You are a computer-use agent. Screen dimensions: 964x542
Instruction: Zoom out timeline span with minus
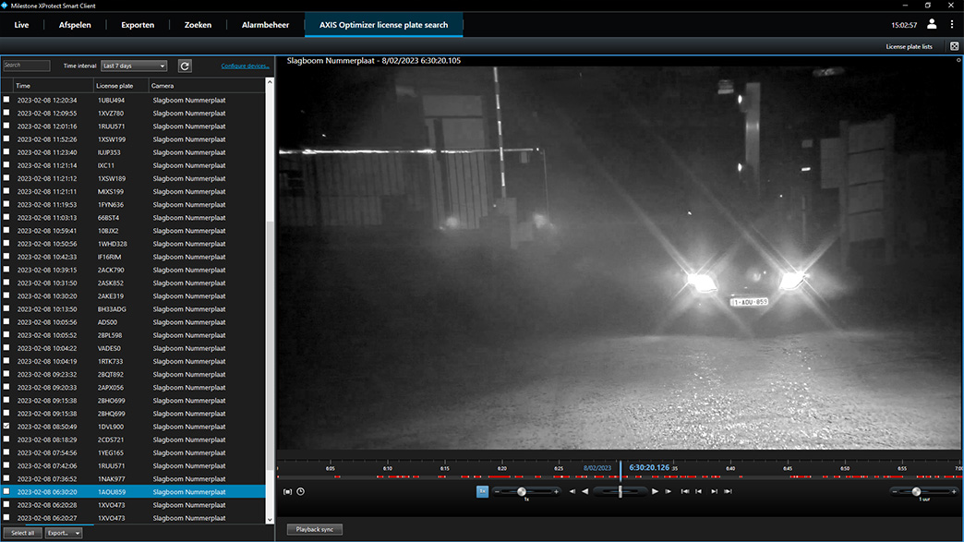click(x=895, y=491)
